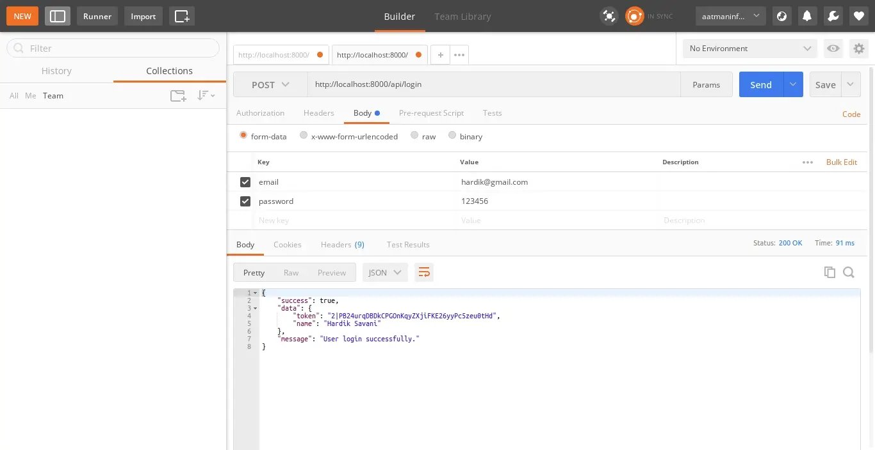875x450 pixels.
Task: Create a new collection folder icon
Action: 178,96
